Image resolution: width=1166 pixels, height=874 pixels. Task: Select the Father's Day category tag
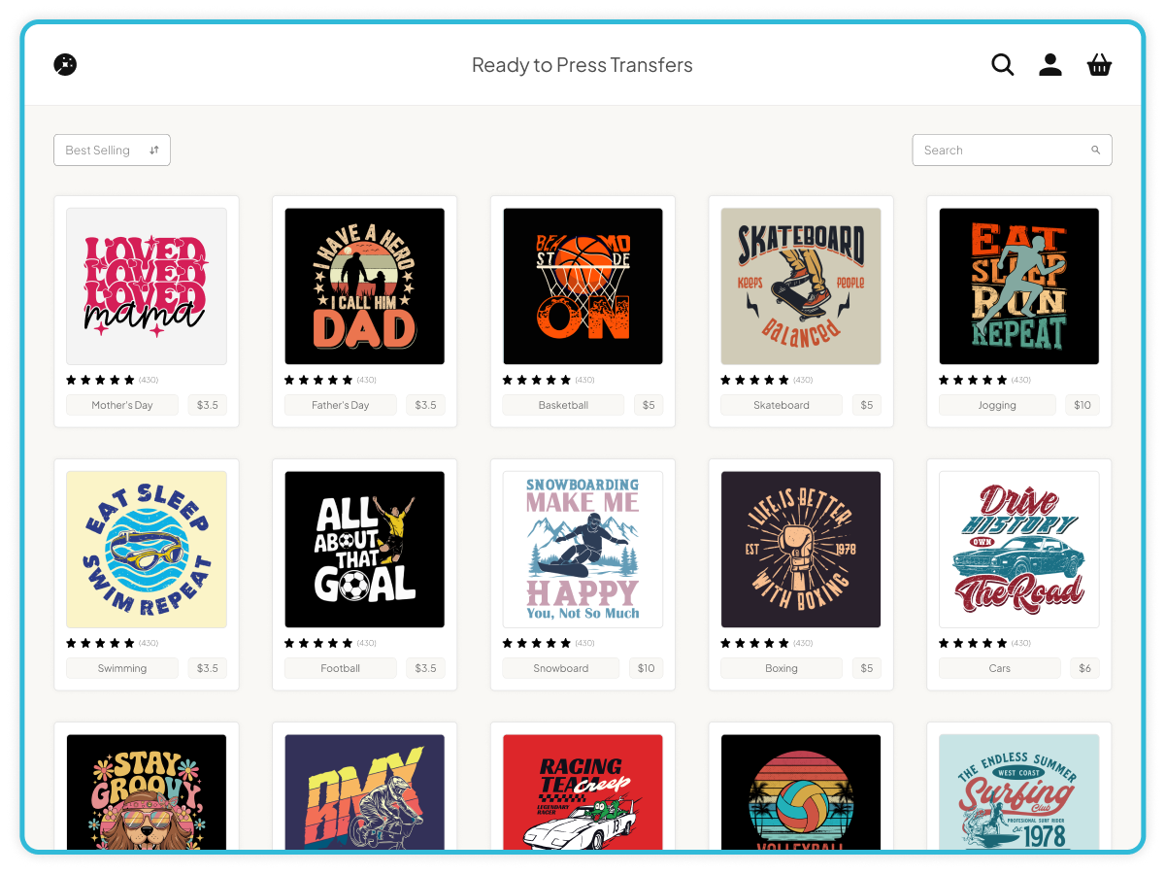(x=341, y=405)
